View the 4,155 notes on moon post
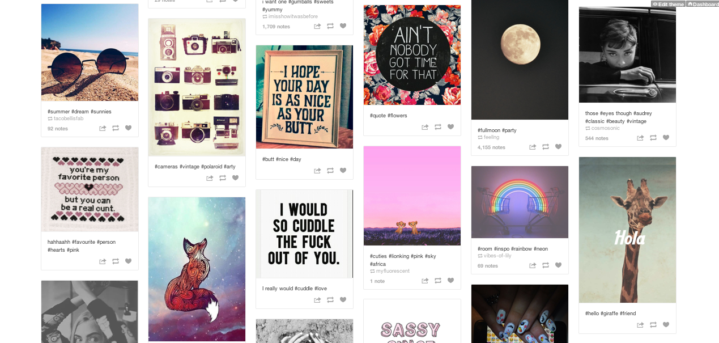The width and height of the screenshot is (719, 343). 491,147
